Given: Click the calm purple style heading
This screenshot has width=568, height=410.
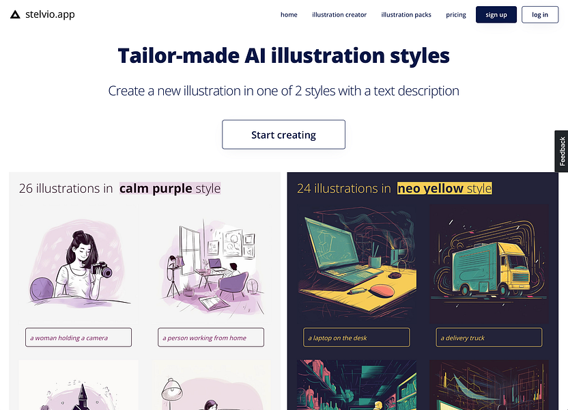Looking at the screenshot, I should click(170, 189).
